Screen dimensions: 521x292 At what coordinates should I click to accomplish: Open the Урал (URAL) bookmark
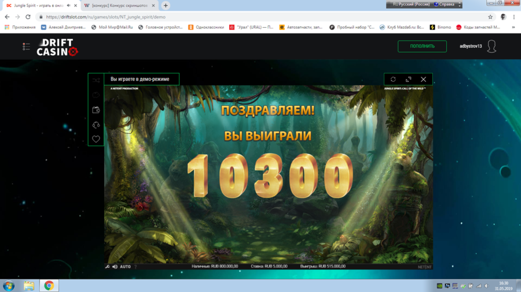[x=251, y=27]
